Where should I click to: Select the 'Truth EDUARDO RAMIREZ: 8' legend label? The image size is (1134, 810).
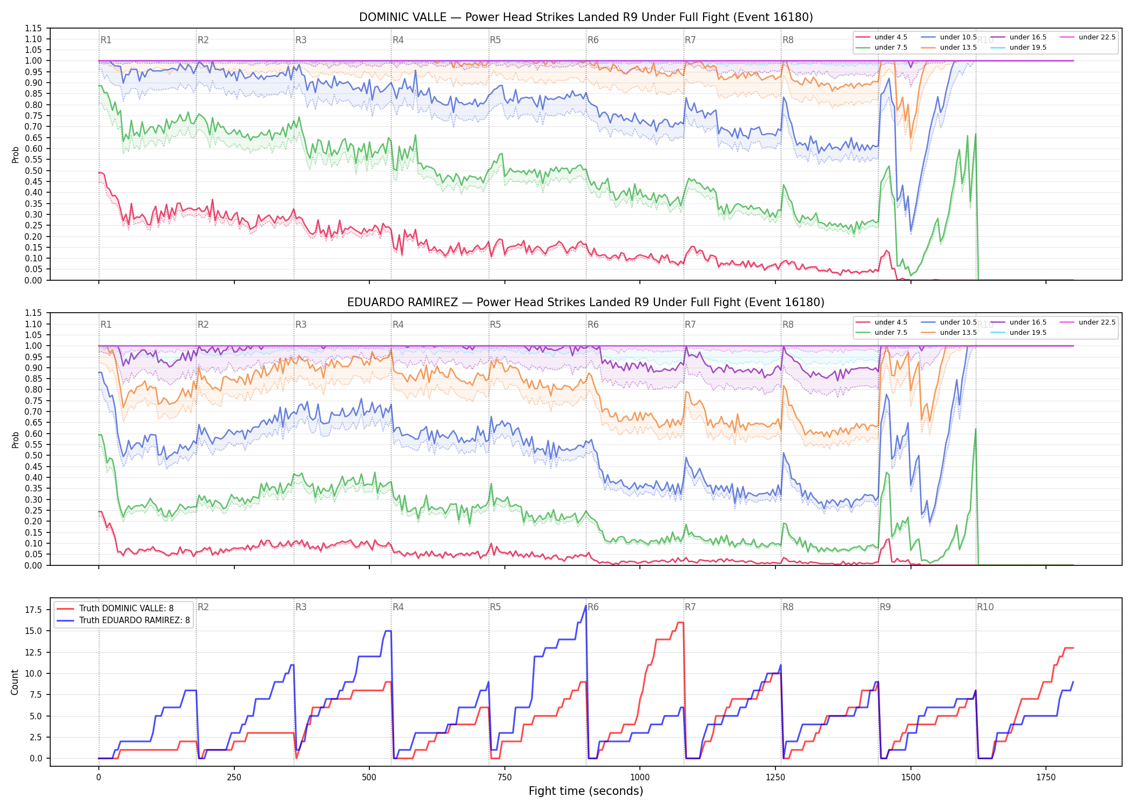pyautogui.click(x=134, y=620)
